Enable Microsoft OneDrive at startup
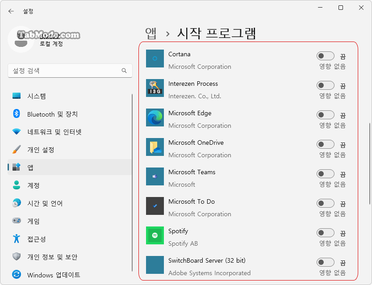The width and height of the screenshot is (372, 285). click(x=325, y=144)
